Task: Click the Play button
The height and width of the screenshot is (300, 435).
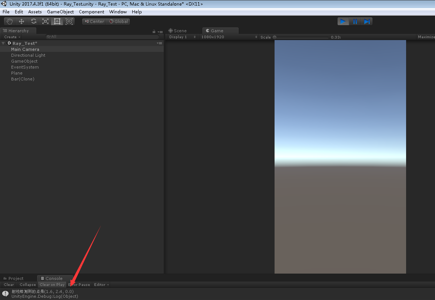Action: (343, 22)
